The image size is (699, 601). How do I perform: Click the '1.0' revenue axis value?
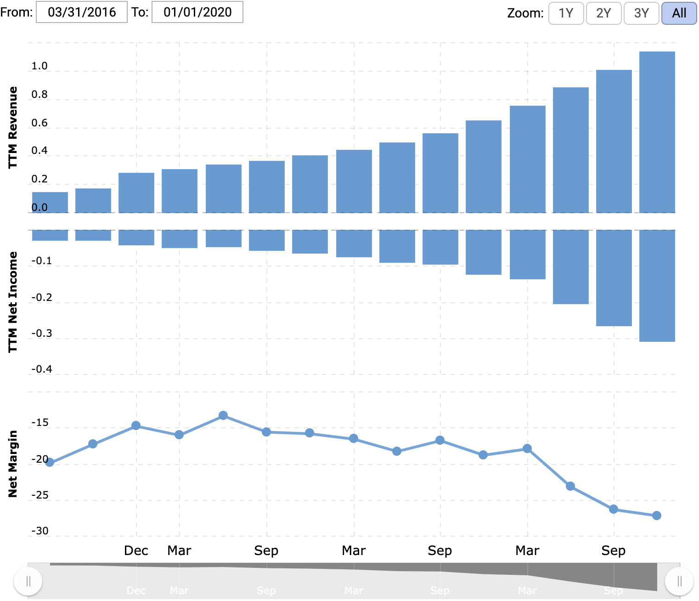tap(39, 66)
